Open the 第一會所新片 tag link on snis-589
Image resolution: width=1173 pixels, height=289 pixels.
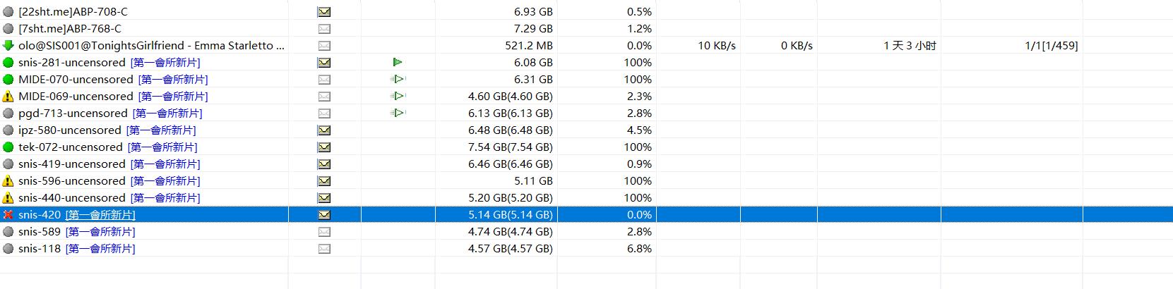pos(100,232)
